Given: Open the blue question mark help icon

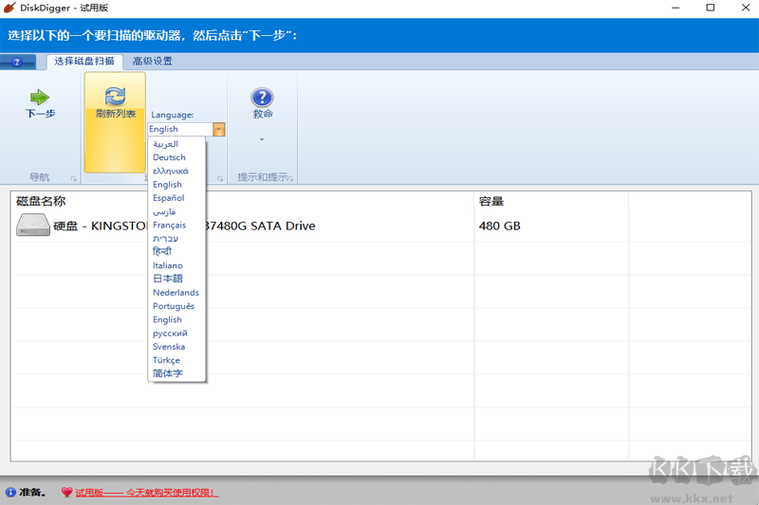Looking at the screenshot, I should pos(263,98).
